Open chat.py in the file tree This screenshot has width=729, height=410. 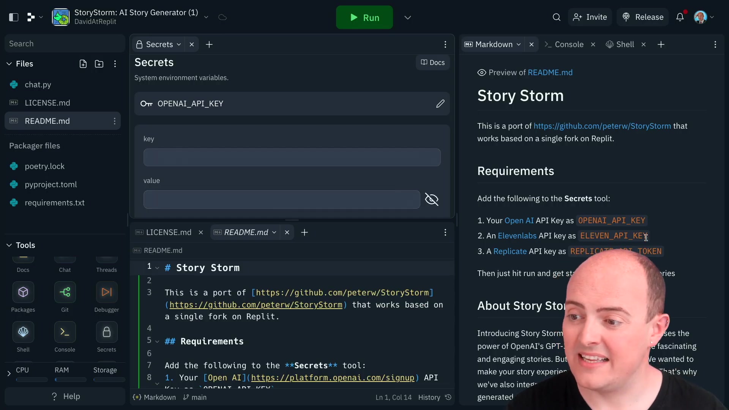pyautogui.click(x=63, y=85)
